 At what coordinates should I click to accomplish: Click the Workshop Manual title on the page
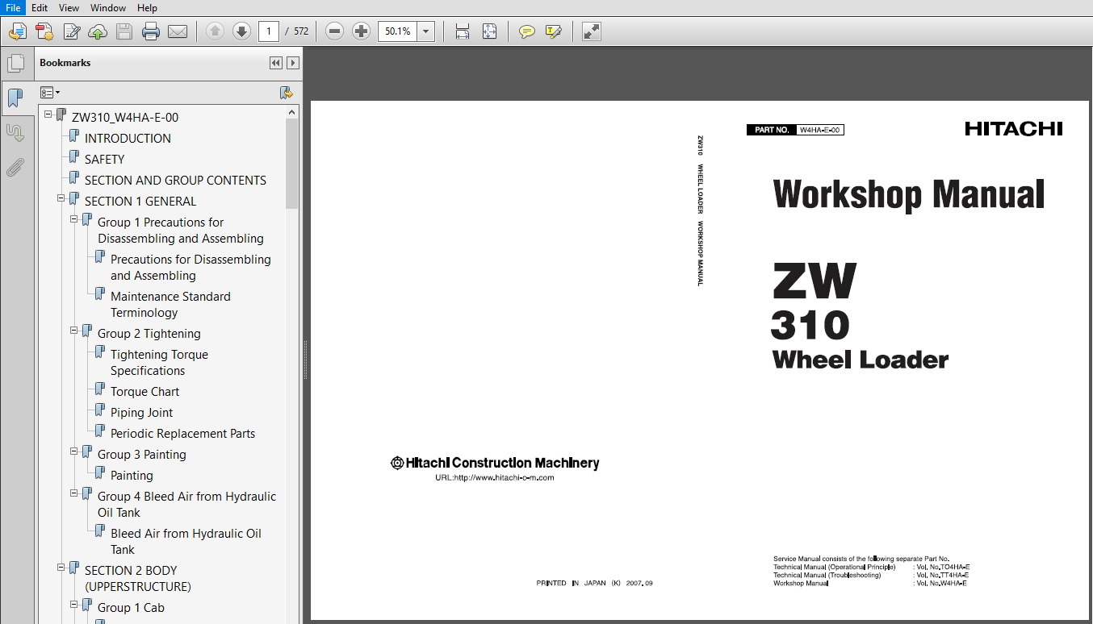pos(909,195)
